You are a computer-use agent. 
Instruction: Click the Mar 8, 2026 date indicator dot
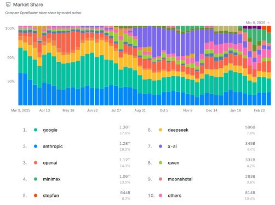click(268, 23)
